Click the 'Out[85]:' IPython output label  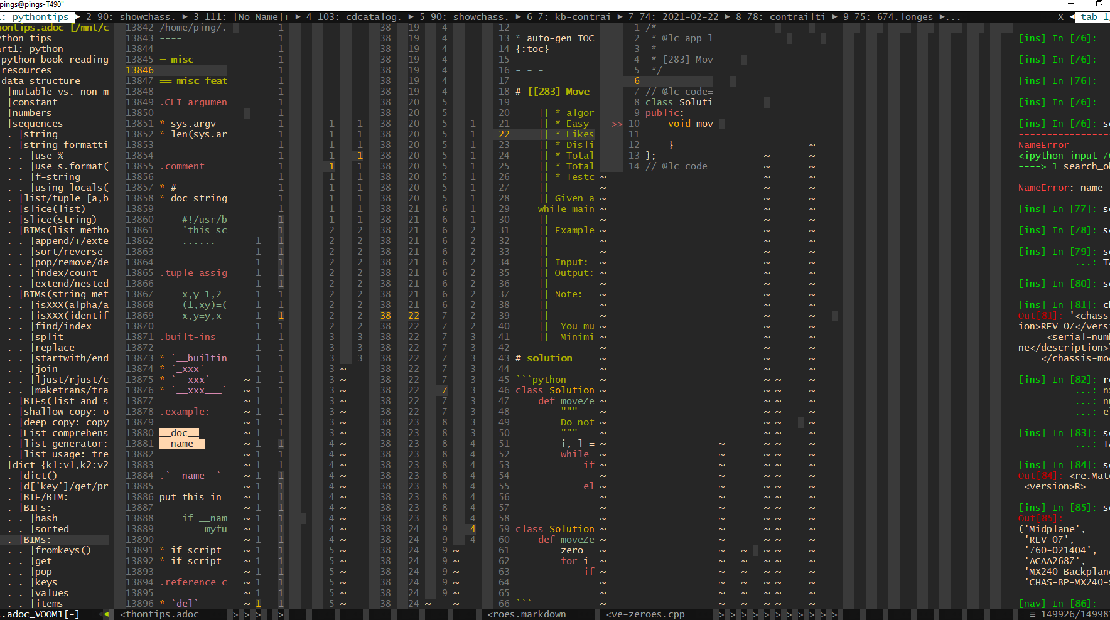tap(1041, 518)
